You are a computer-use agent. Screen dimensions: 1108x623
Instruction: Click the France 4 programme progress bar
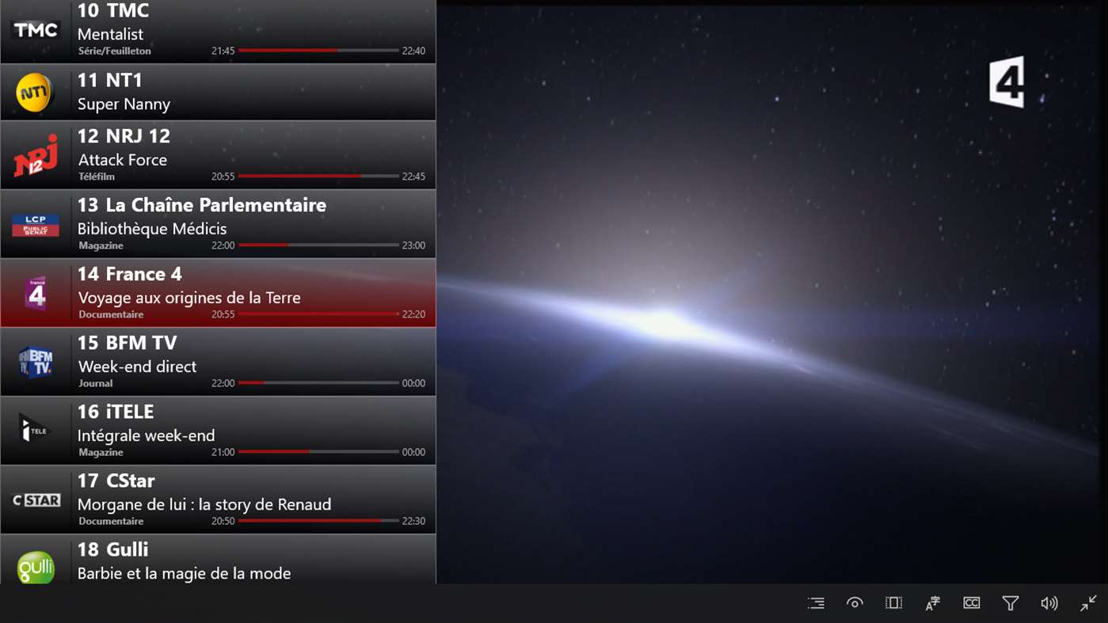tap(318, 314)
